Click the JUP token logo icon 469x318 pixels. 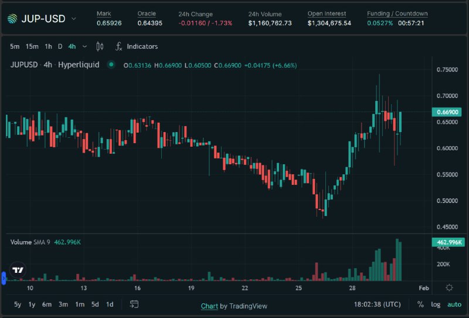coord(12,19)
